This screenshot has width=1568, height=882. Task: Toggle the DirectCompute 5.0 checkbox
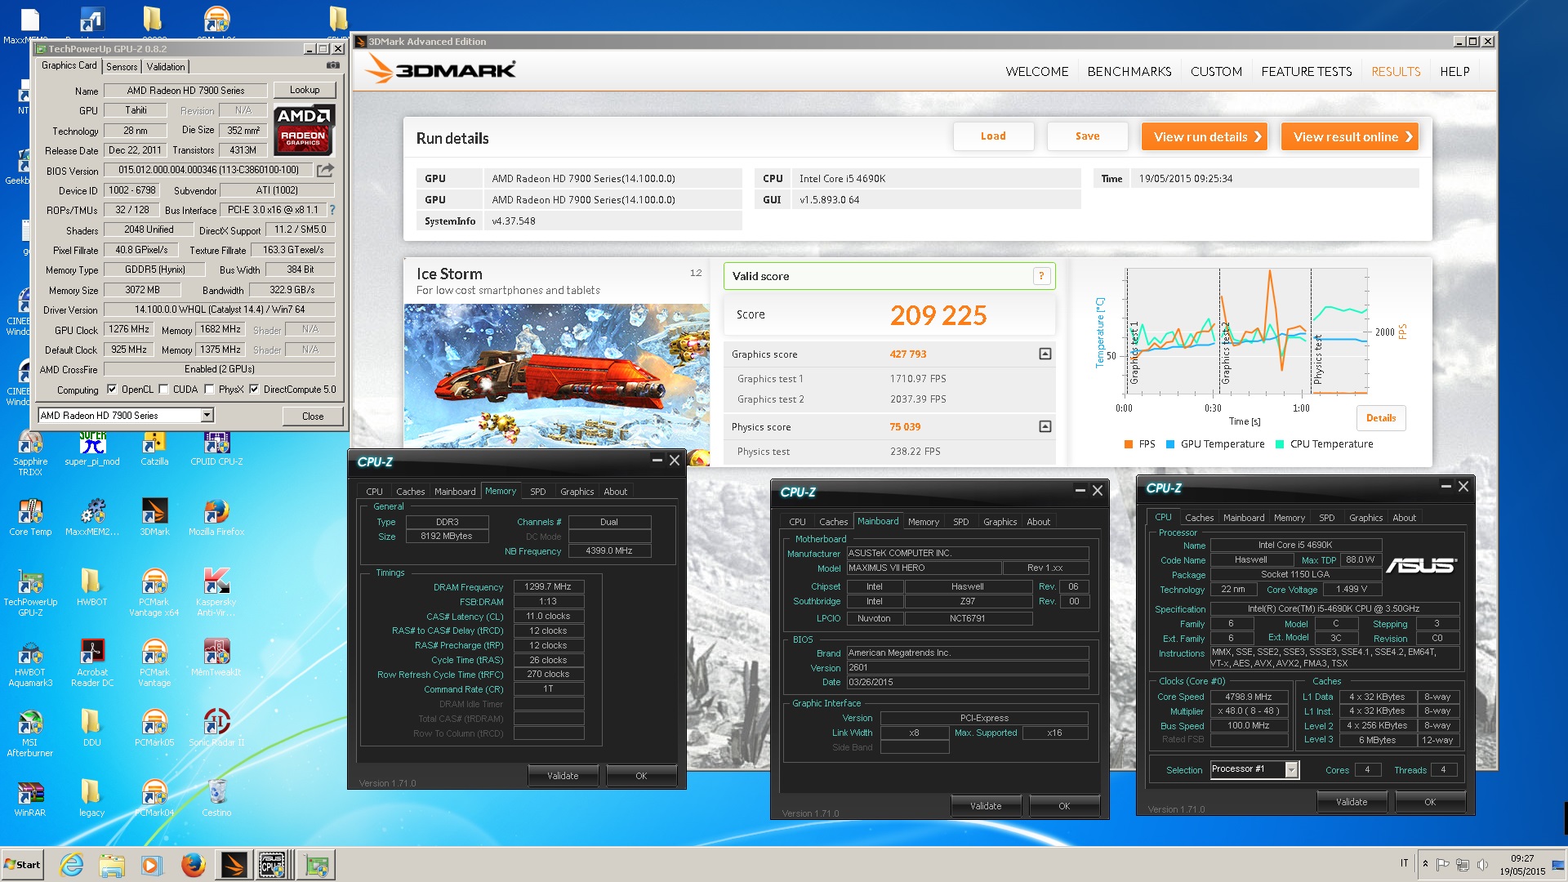pyautogui.click(x=254, y=390)
